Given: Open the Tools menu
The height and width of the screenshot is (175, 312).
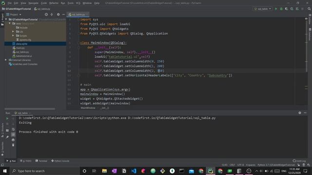Looking at the screenshot, I should (x=70, y=3).
